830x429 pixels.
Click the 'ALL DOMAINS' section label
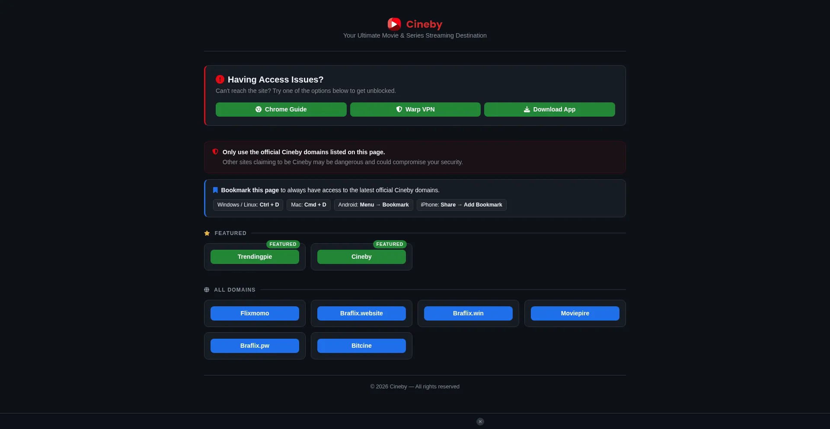tap(235, 290)
